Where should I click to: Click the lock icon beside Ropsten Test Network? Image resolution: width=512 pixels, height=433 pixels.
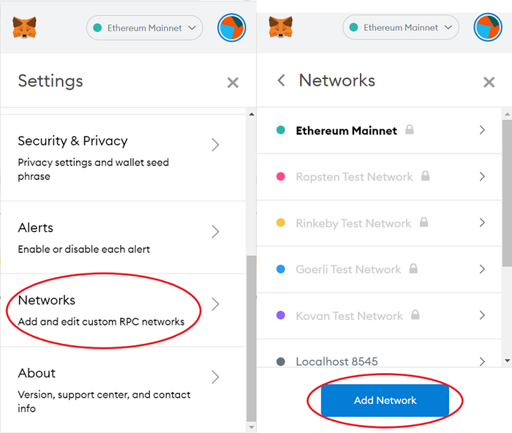[425, 176]
